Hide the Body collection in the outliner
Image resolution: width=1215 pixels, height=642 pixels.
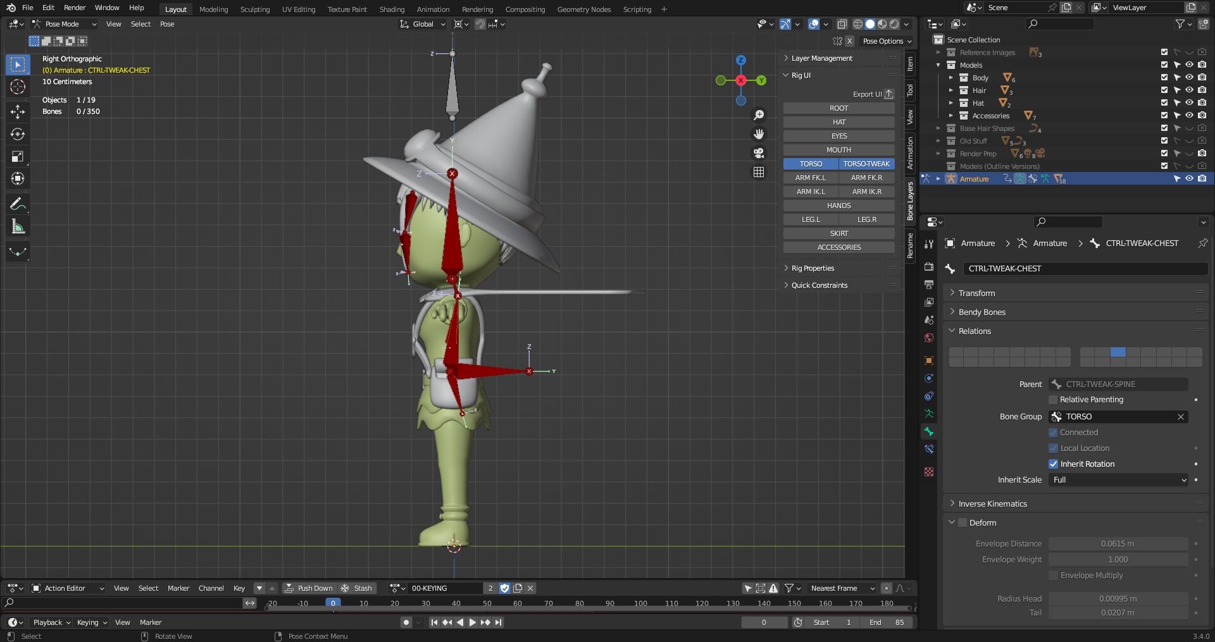1190,77
